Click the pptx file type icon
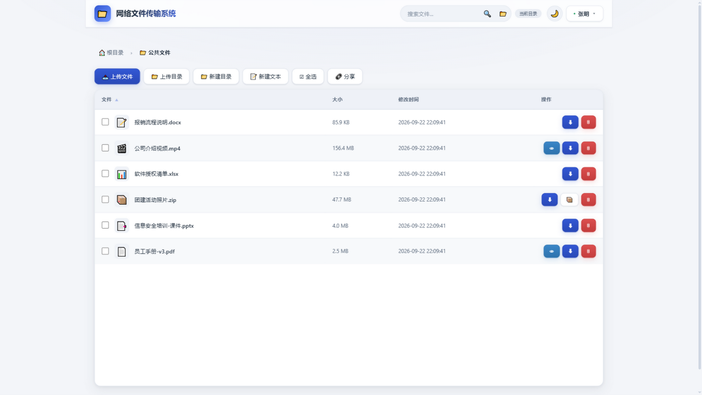Image resolution: width=702 pixels, height=395 pixels. (122, 226)
